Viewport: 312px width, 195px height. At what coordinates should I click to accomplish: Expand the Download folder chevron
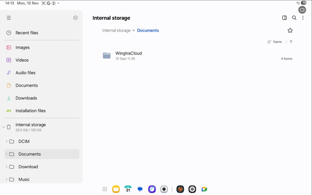7,167
